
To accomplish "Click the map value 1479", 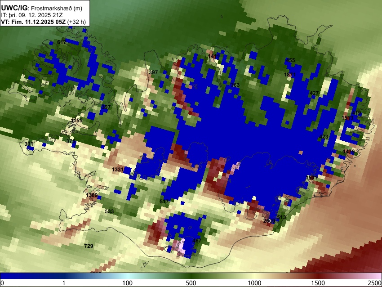I will (x=349, y=152).
